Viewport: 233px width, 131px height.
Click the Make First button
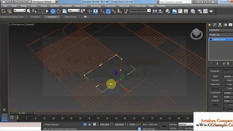click(x=215, y=84)
